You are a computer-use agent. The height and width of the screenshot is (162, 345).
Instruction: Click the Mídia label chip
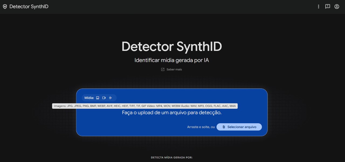99,98
